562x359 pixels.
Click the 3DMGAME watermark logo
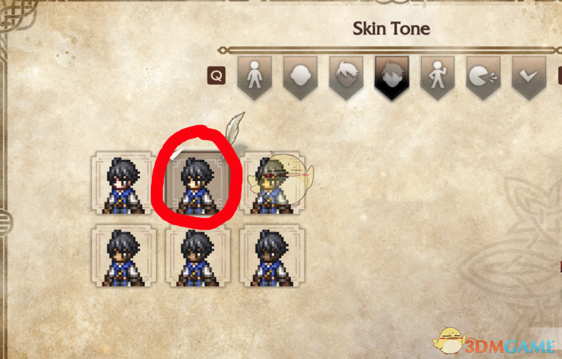pyautogui.click(x=510, y=346)
